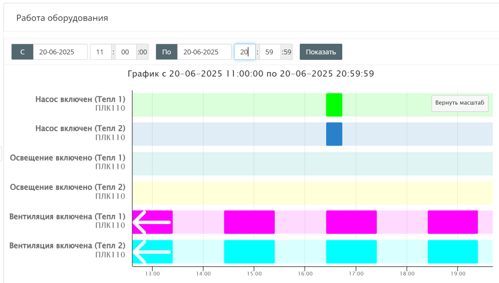Click the end date field after По
The width and height of the screenshot is (499, 283).
tap(204, 52)
